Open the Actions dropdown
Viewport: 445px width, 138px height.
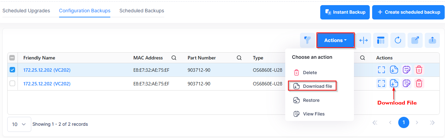tap(335, 40)
